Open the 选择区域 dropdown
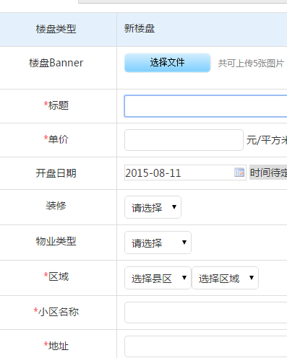Screen dimensions: 287x358 [x=225, y=278]
